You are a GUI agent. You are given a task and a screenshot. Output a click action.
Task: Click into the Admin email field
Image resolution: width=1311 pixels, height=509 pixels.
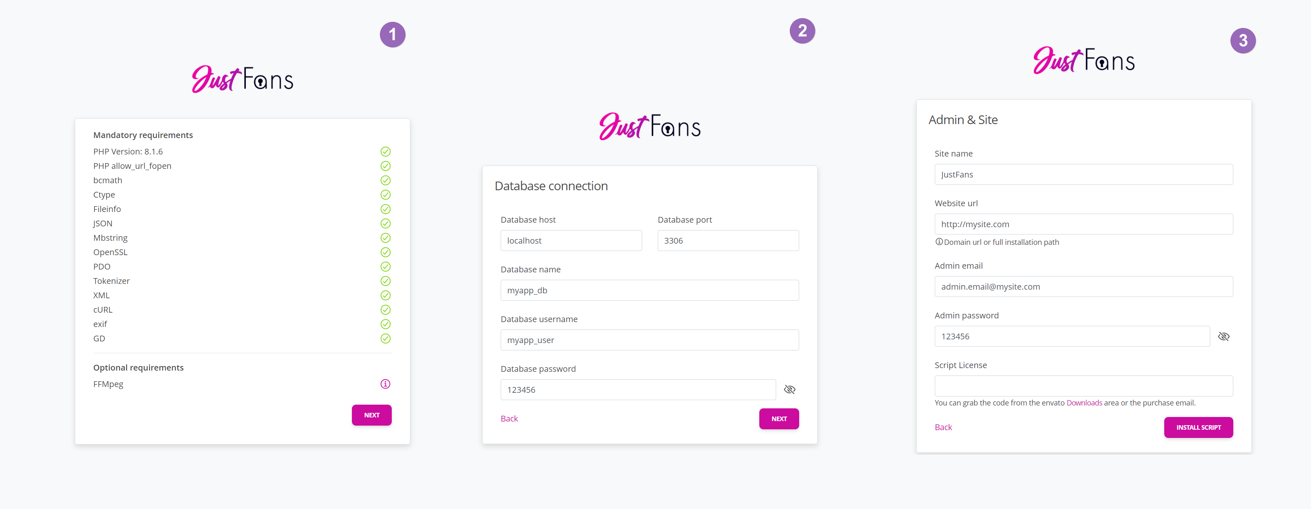pos(1083,287)
